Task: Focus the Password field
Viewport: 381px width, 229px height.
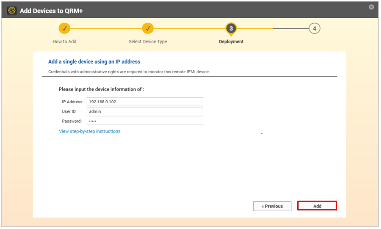Action: tap(145, 121)
